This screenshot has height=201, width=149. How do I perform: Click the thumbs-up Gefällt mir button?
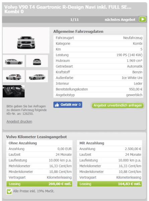click(68, 105)
